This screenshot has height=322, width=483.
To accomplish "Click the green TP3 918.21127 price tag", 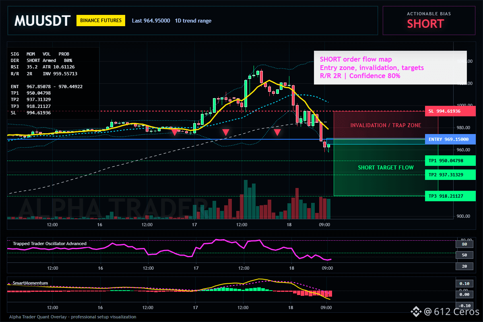I will tap(450, 196).
